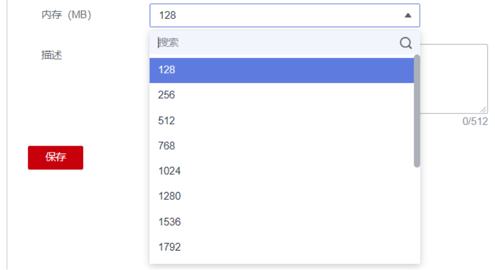
Task: Click the dropdown list scrollbar thumb
Action: pos(417,109)
